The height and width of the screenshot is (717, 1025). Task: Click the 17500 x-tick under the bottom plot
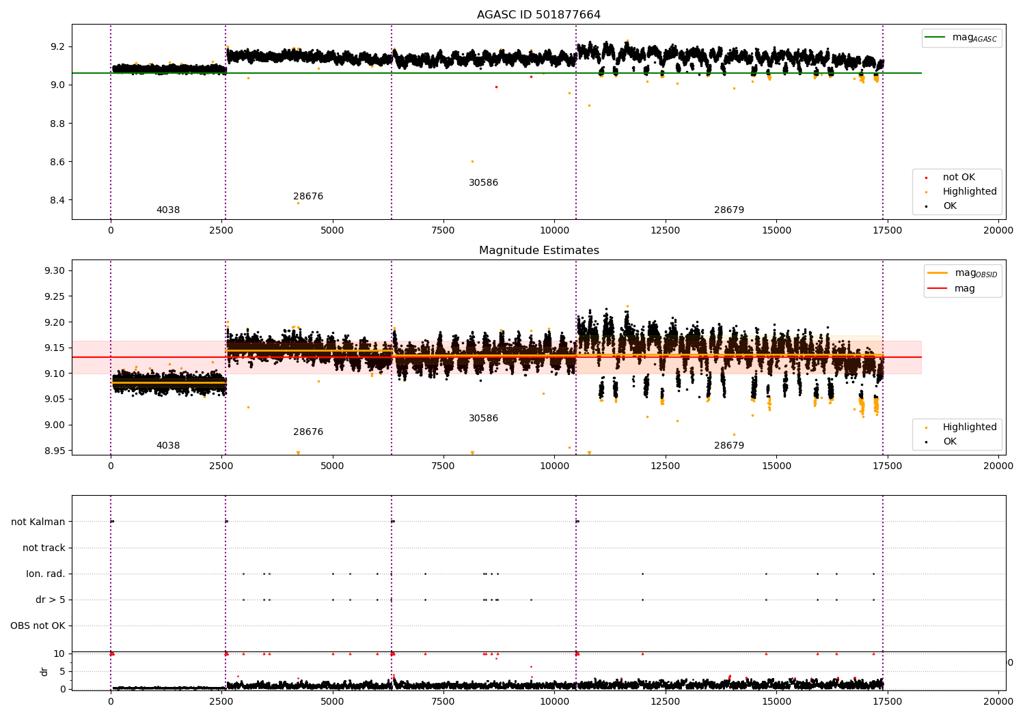(x=888, y=701)
